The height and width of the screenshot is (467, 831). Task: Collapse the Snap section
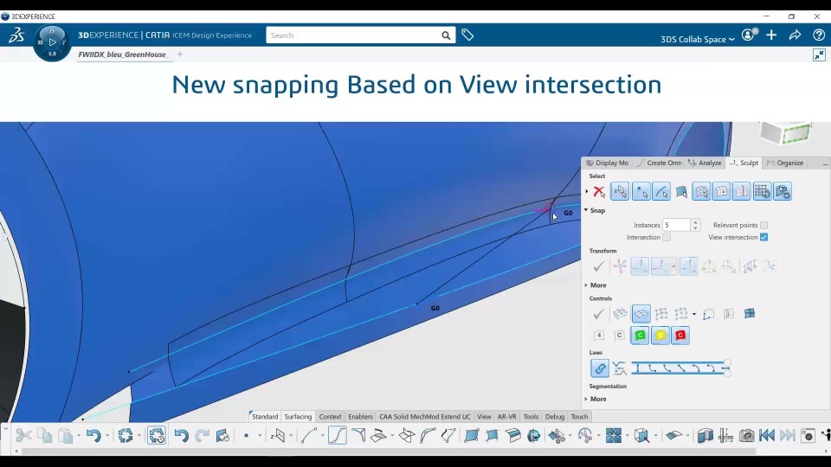click(x=586, y=210)
